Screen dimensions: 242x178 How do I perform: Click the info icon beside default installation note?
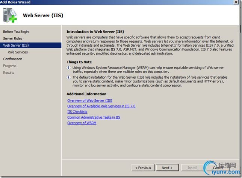tap(68, 78)
